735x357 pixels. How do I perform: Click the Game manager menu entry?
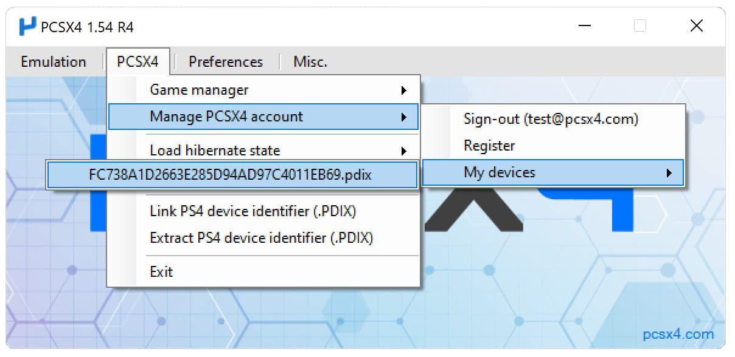tap(198, 89)
